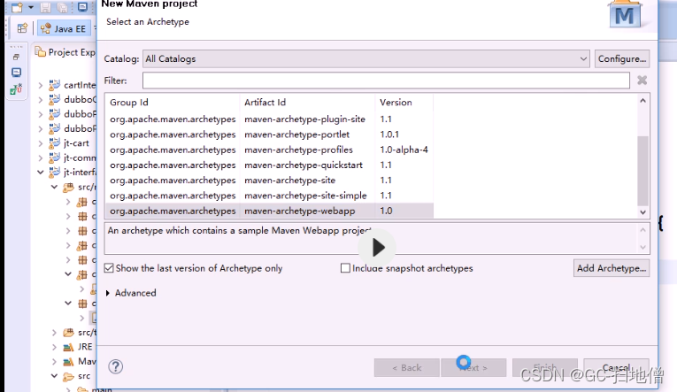Click the src/t source folder icon
This screenshot has width=677, height=392.
68,333
